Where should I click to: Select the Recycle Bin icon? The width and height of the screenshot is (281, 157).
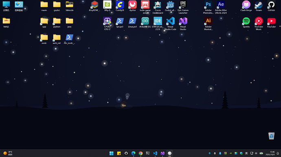(271, 136)
